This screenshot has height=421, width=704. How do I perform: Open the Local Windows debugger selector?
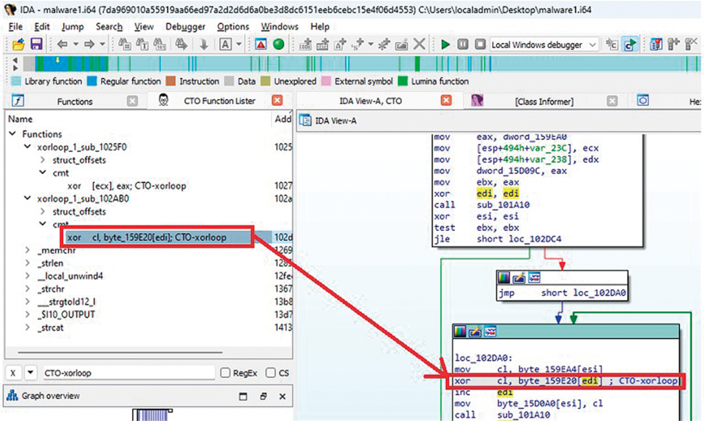pos(543,43)
